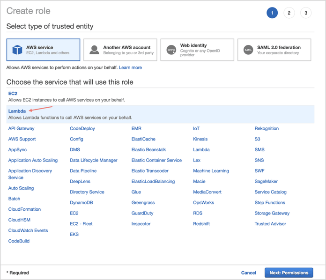Screen dimensions: 326x280
Task: Select the API Gateway service
Action: coord(21,128)
